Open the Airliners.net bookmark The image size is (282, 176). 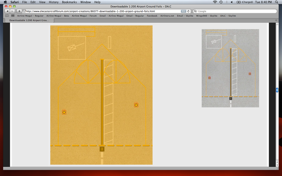[167, 16]
